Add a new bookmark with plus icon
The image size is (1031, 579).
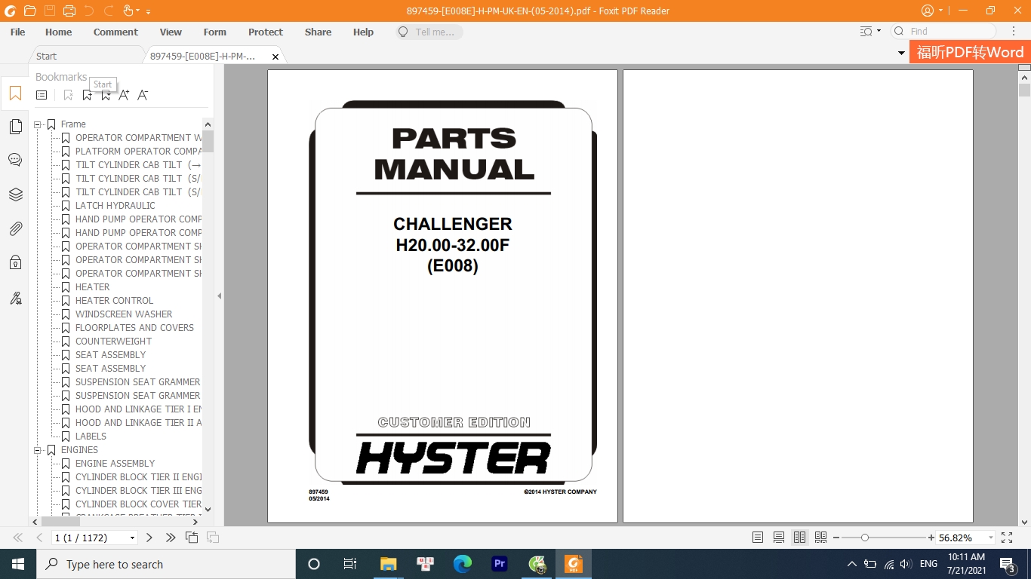(x=88, y=95)
